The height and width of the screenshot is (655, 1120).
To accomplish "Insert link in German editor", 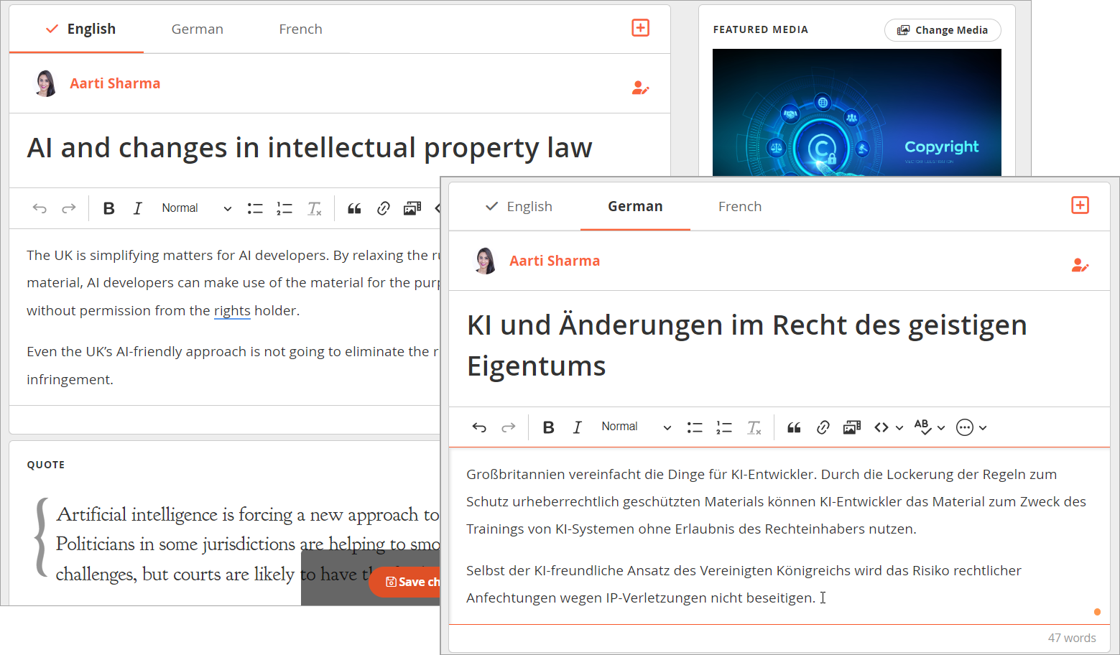I will pos(823,427).
